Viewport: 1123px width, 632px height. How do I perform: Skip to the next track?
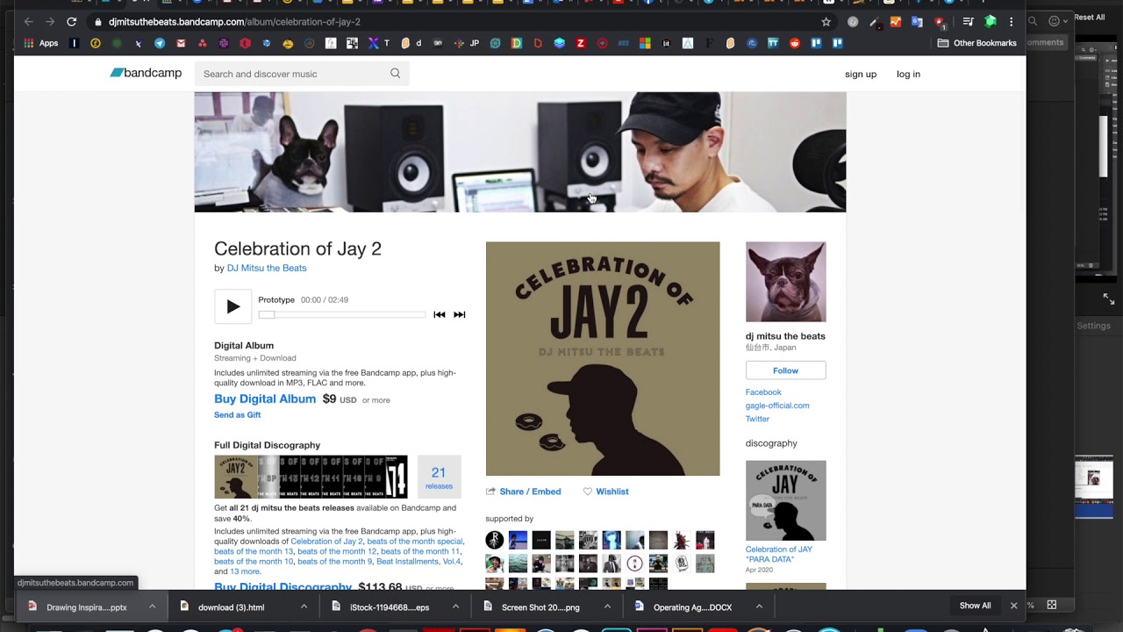click(x=459, y=314)
